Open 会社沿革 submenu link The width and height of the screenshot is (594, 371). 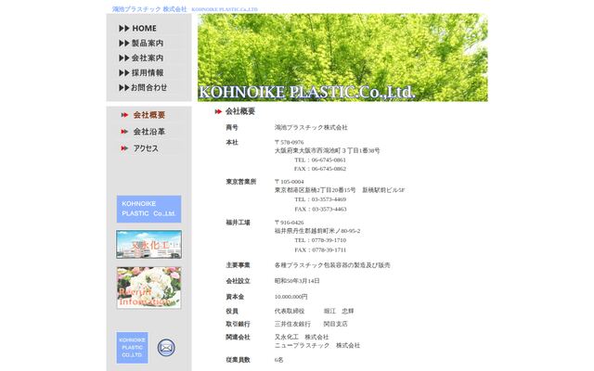tap(148, 132)
